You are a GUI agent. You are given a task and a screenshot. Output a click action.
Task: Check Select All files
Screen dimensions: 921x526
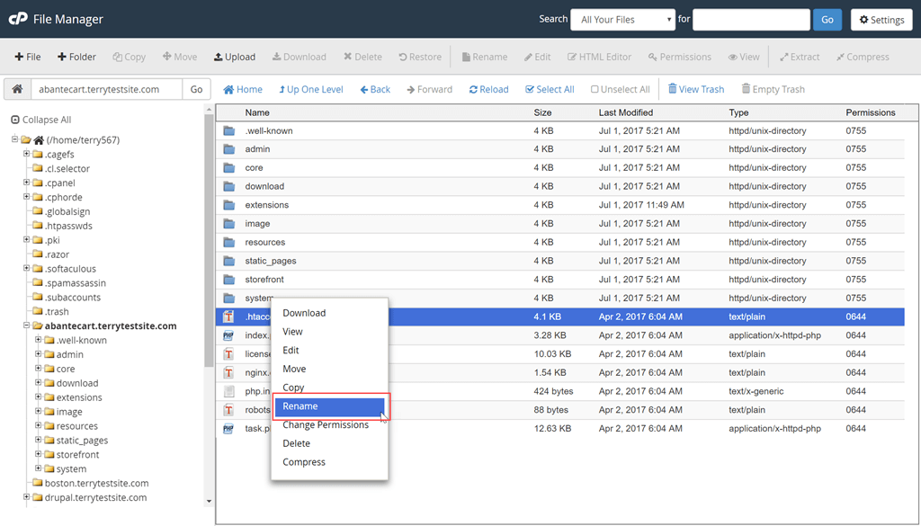550,89
